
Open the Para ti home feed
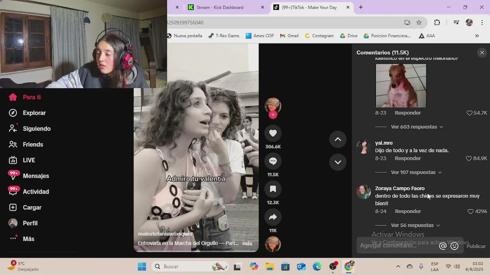point(25,97)
